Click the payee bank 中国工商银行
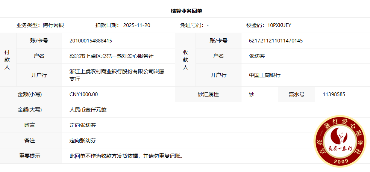The width and height of the screenshot is (370, 172). coord(264,75)
